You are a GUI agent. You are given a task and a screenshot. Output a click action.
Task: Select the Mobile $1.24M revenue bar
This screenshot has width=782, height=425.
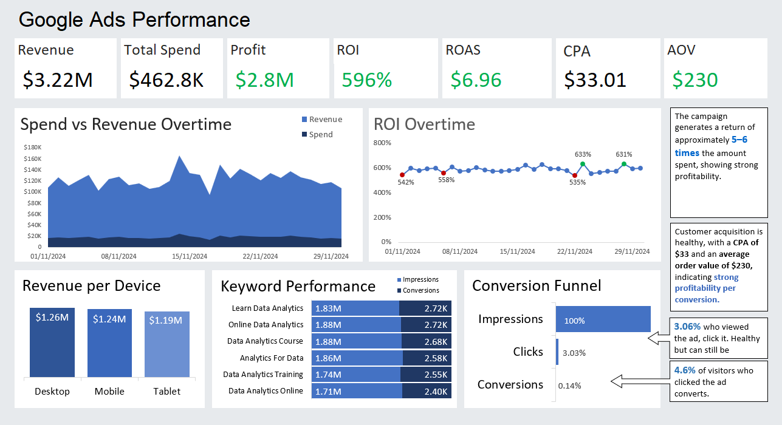coord(109,343)
